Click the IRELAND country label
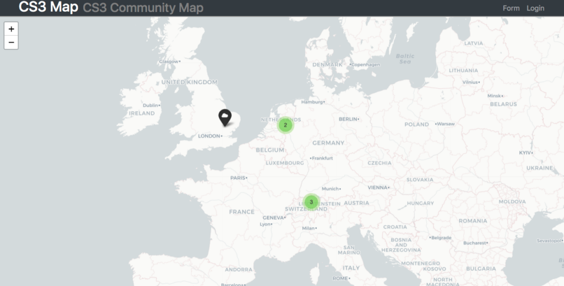Viewport: 564px width, 286px height. [142, 113]
